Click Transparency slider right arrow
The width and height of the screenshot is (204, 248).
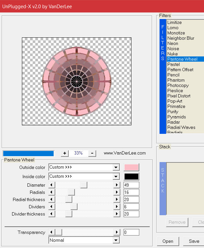coord(117,232)
